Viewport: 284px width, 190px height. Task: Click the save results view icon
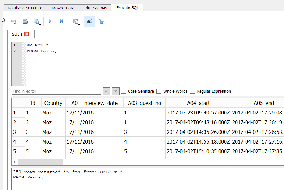click(75, 21)
